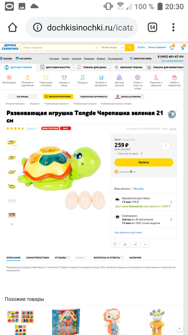Click in the Поиск товаров search field

tap(59, 48)
